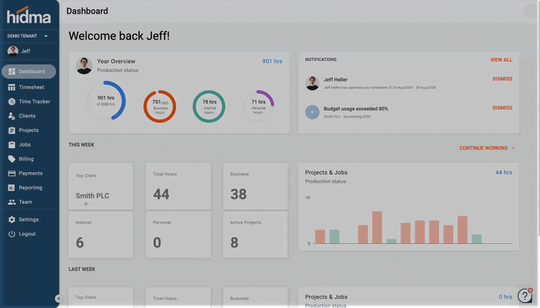
Task: Click the THIS WEEK section label
Action: (x=81, y=145)
